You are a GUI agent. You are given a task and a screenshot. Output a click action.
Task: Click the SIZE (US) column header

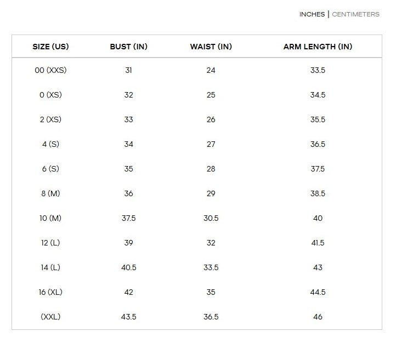coord(50,47)
